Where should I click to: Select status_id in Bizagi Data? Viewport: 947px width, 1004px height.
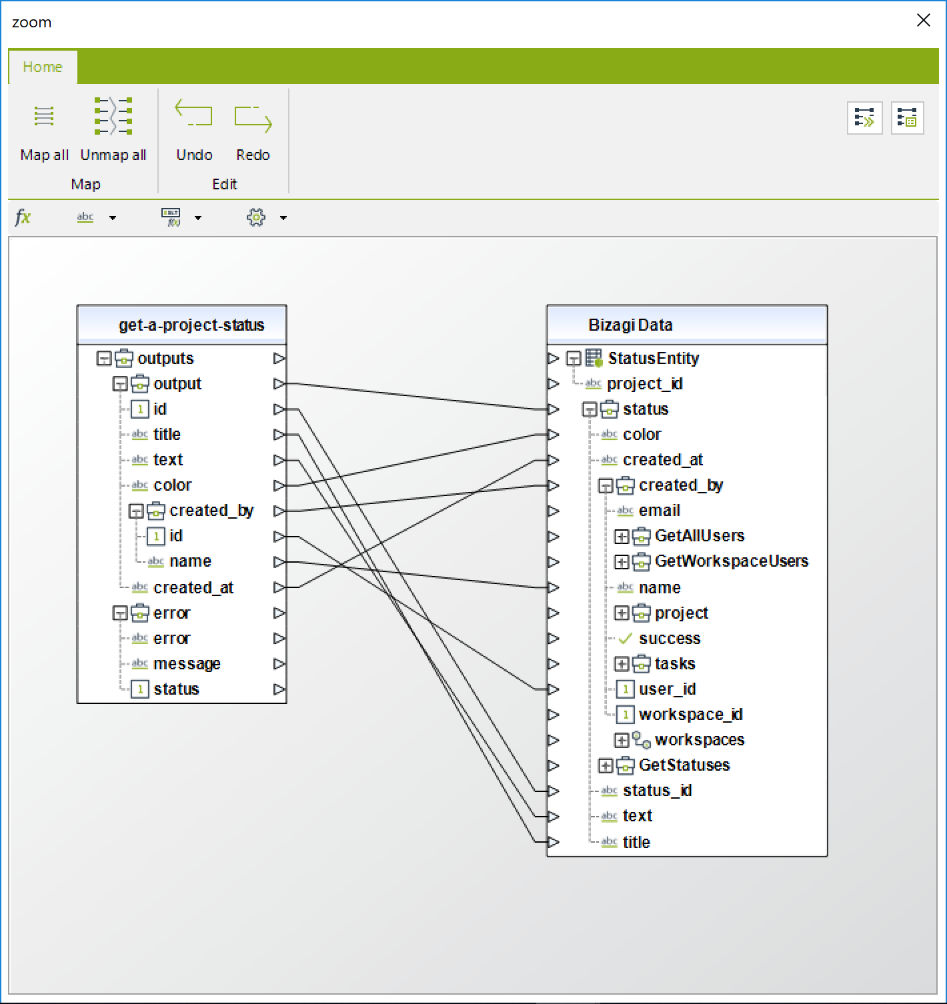[x=658, y=791]
